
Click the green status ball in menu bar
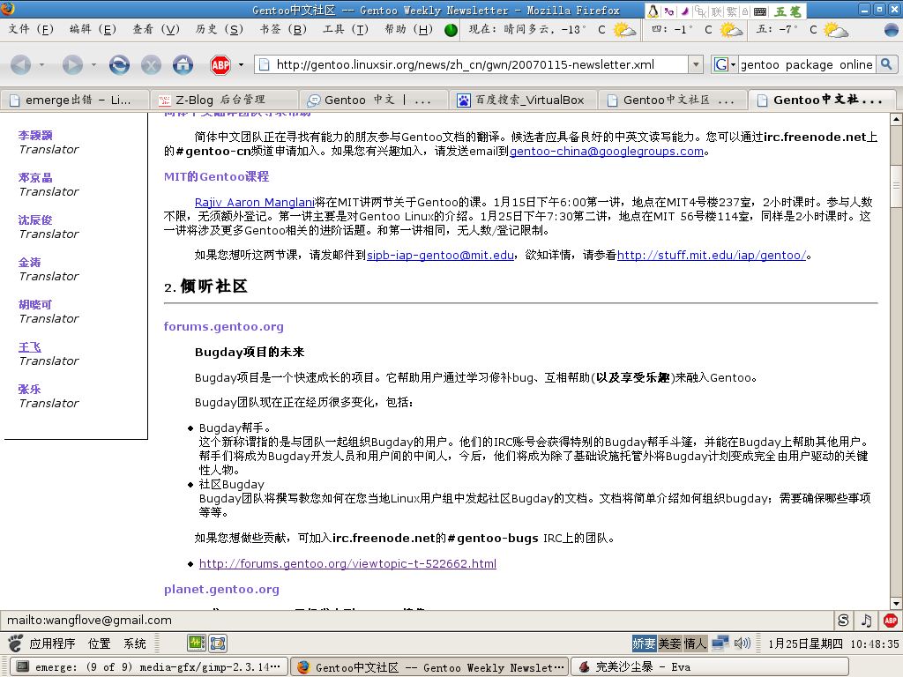[x=451, y=30]
